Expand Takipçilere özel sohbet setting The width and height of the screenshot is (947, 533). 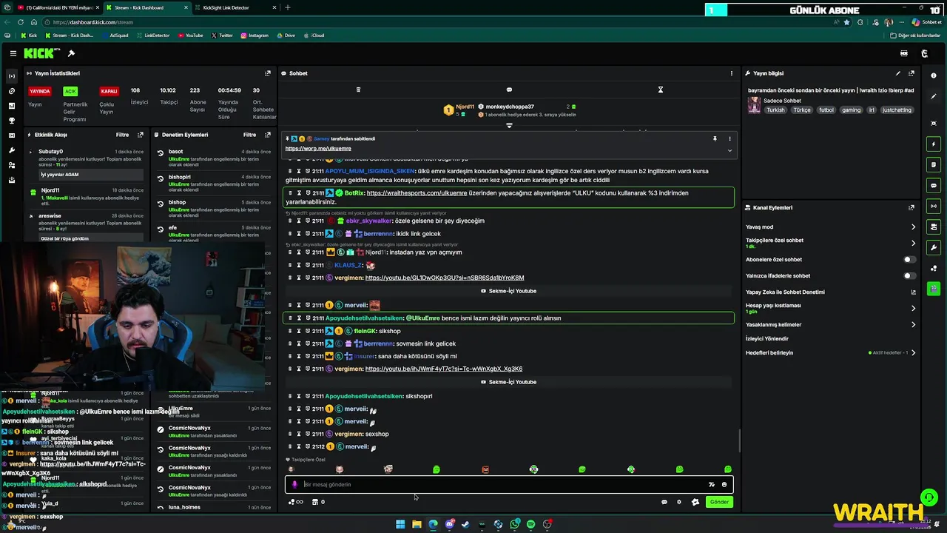click(913, 243)
